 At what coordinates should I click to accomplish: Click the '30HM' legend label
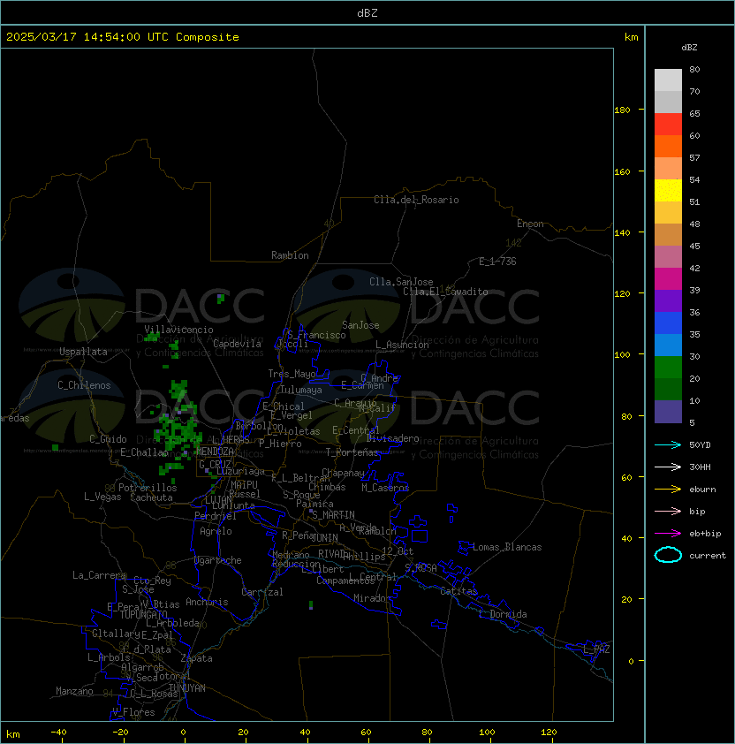pos(700,467)
